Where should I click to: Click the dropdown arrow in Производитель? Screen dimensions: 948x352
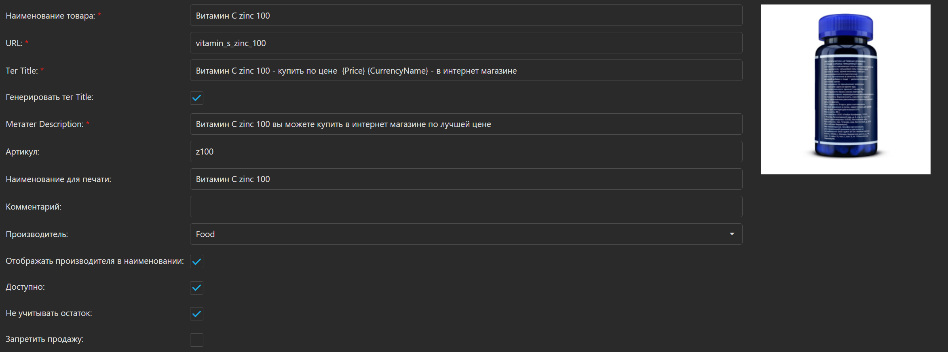pos(732,234)
